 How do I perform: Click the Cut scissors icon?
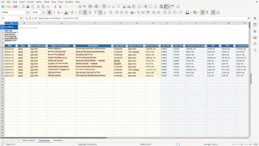click(38, 7)
